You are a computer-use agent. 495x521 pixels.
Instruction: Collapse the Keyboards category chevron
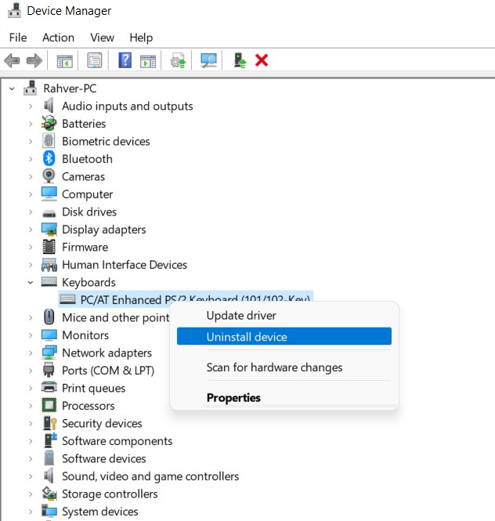click(x=31, y=282)
